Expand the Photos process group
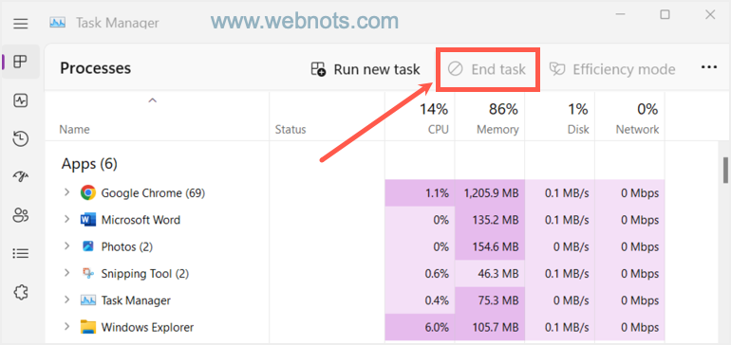The height and width of the screenshot is (345, 731). pos(66,246)
